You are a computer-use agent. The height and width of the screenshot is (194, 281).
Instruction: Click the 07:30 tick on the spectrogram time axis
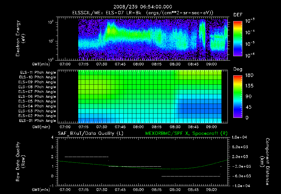tap(102, 64)
